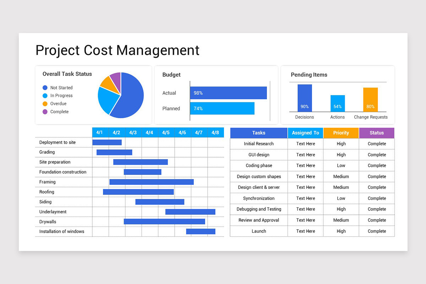Select the Tasks column header
The width and height of the screenshot is (426, 284).
258,133
